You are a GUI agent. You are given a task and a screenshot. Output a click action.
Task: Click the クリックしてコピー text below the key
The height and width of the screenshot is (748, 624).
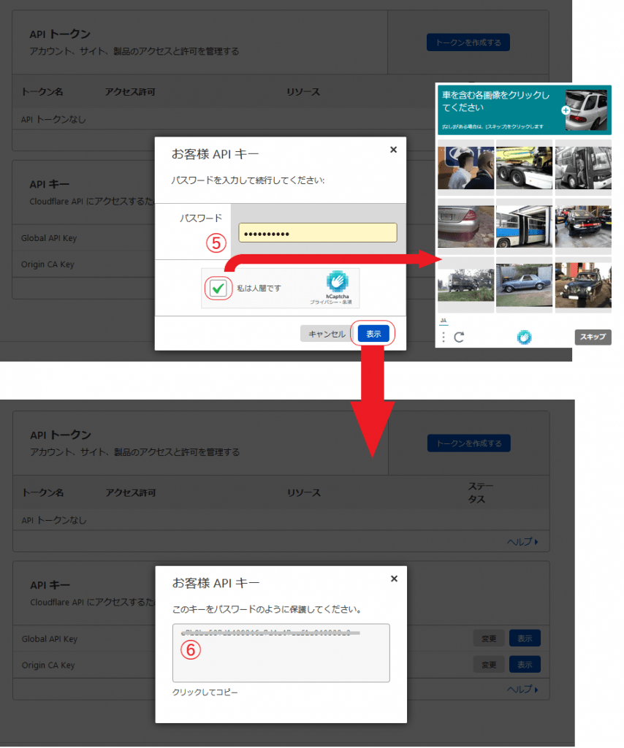coord(205,692)
